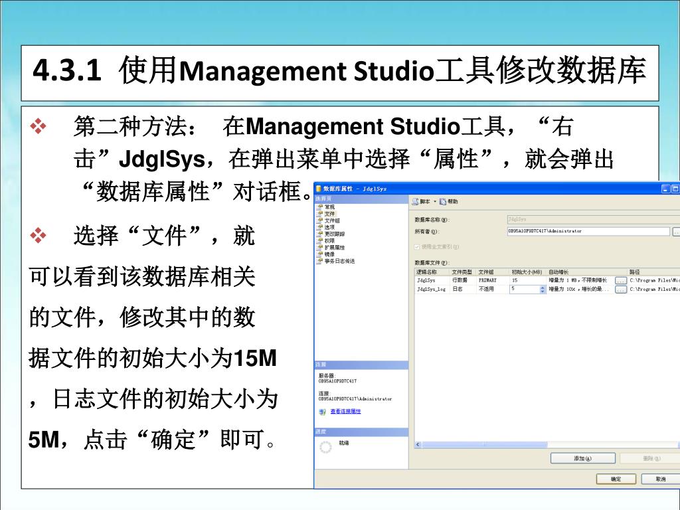
Task: Open the 镜像 page
Action: [x=329, y=254]
